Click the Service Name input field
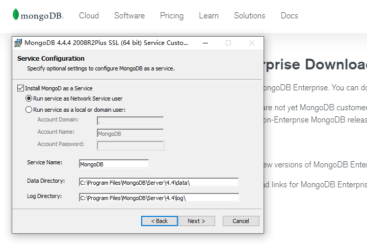The image size is (367, 247). (114, 164)
